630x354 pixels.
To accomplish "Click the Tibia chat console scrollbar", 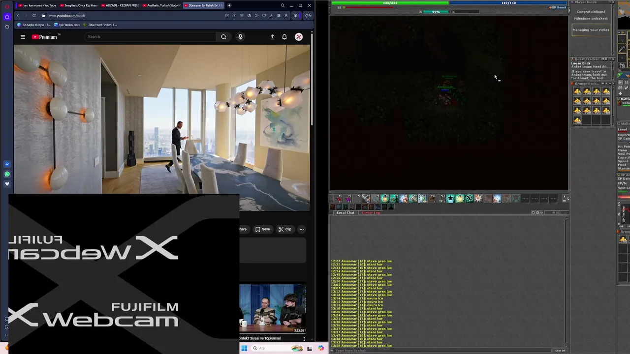I will (x=566, y=281).
